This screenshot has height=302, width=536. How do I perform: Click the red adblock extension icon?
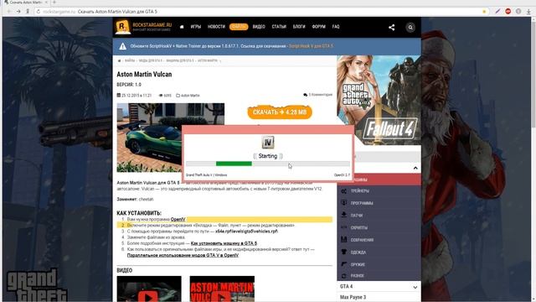(508, 11)
